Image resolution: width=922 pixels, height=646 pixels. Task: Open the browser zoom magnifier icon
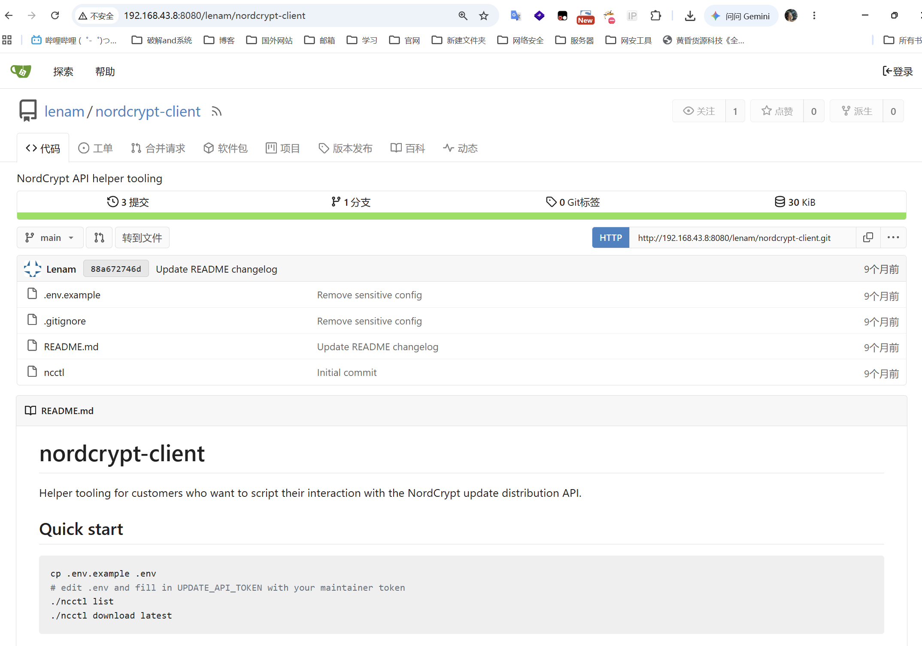[x=463, y=16]
